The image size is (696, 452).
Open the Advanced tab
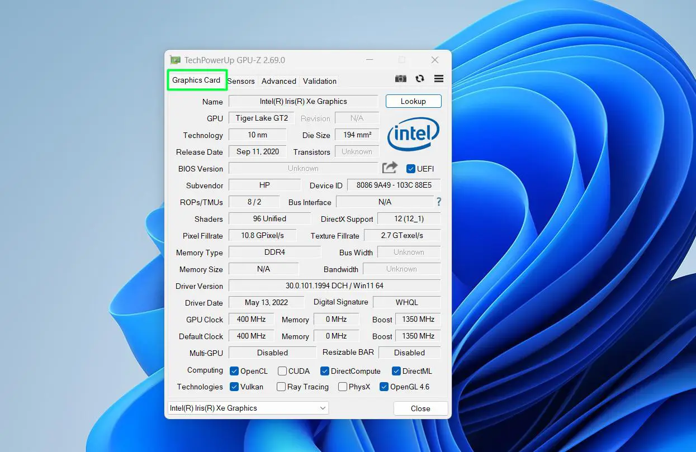tap(278, 81)
